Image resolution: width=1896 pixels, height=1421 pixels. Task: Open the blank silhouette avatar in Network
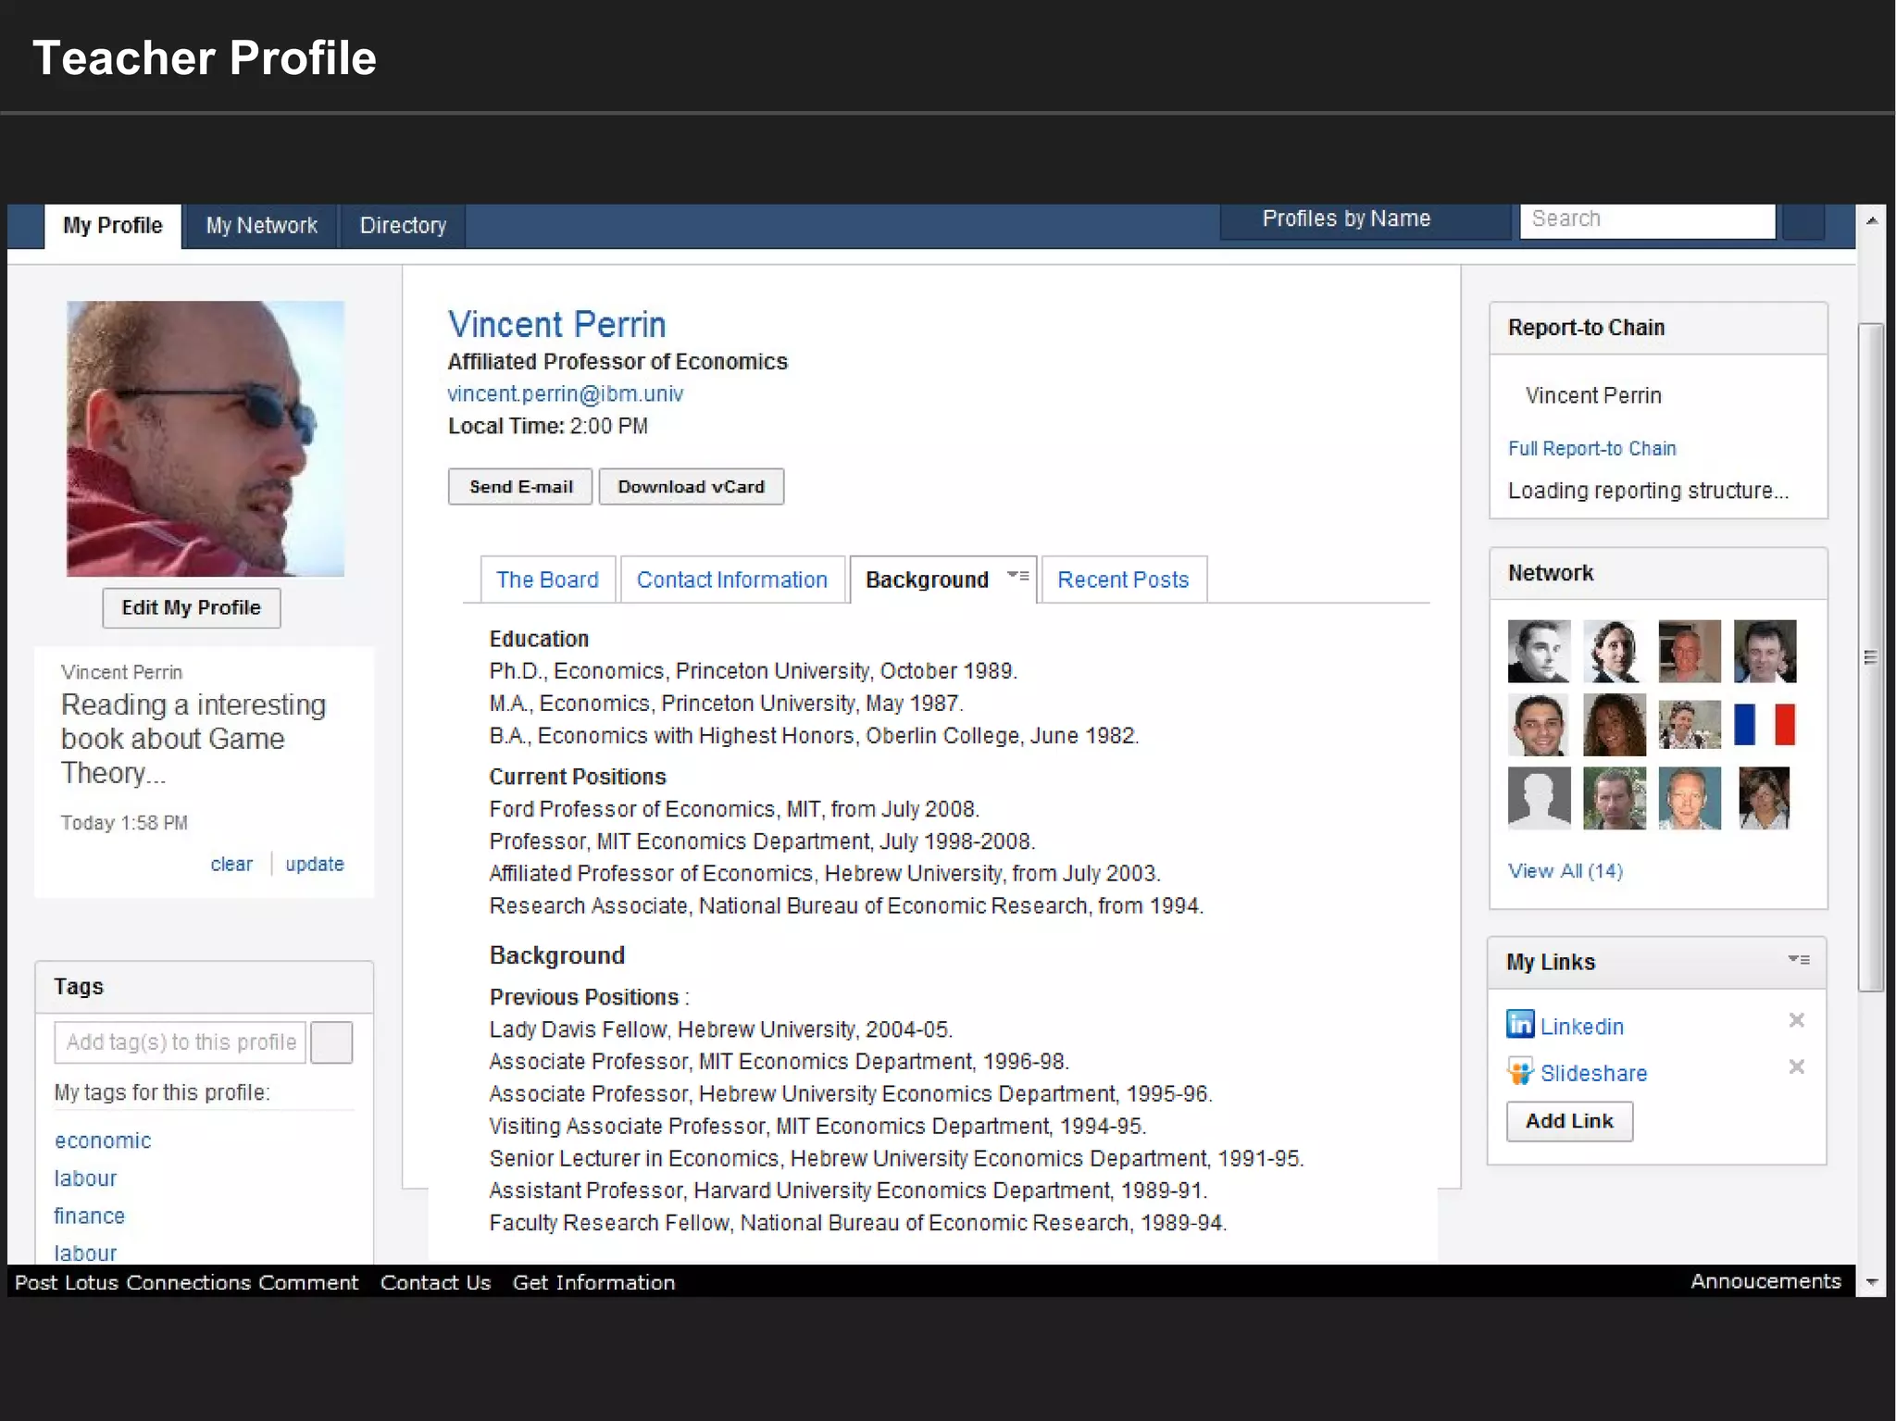click(x=1539, y=798)
